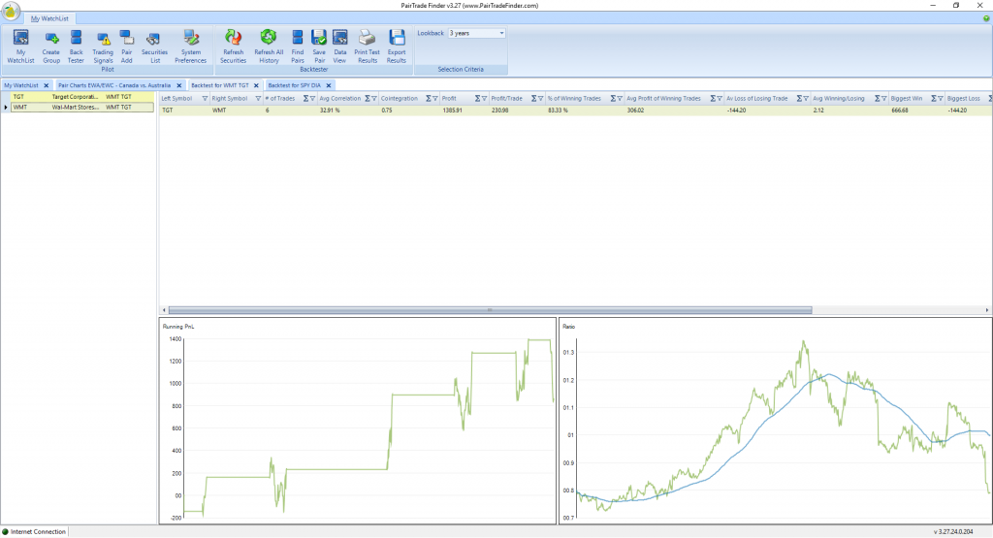Sort by the Profit column header
Viewport: 993px width, 538px height.
450,99
